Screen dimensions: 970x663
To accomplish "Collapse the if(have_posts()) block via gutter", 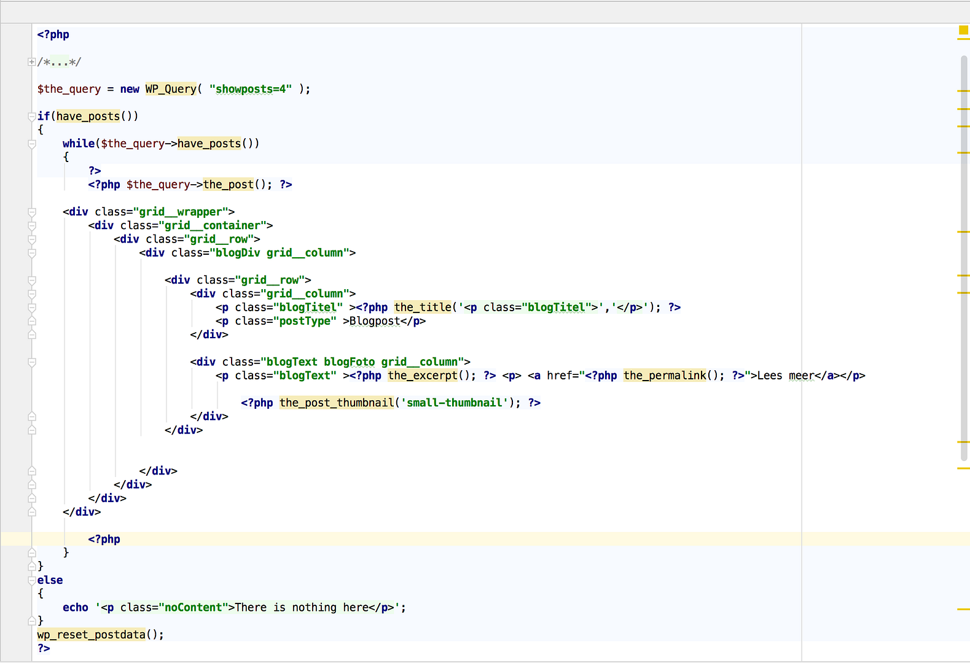I will pyautogui.click(x=31, y=117).
